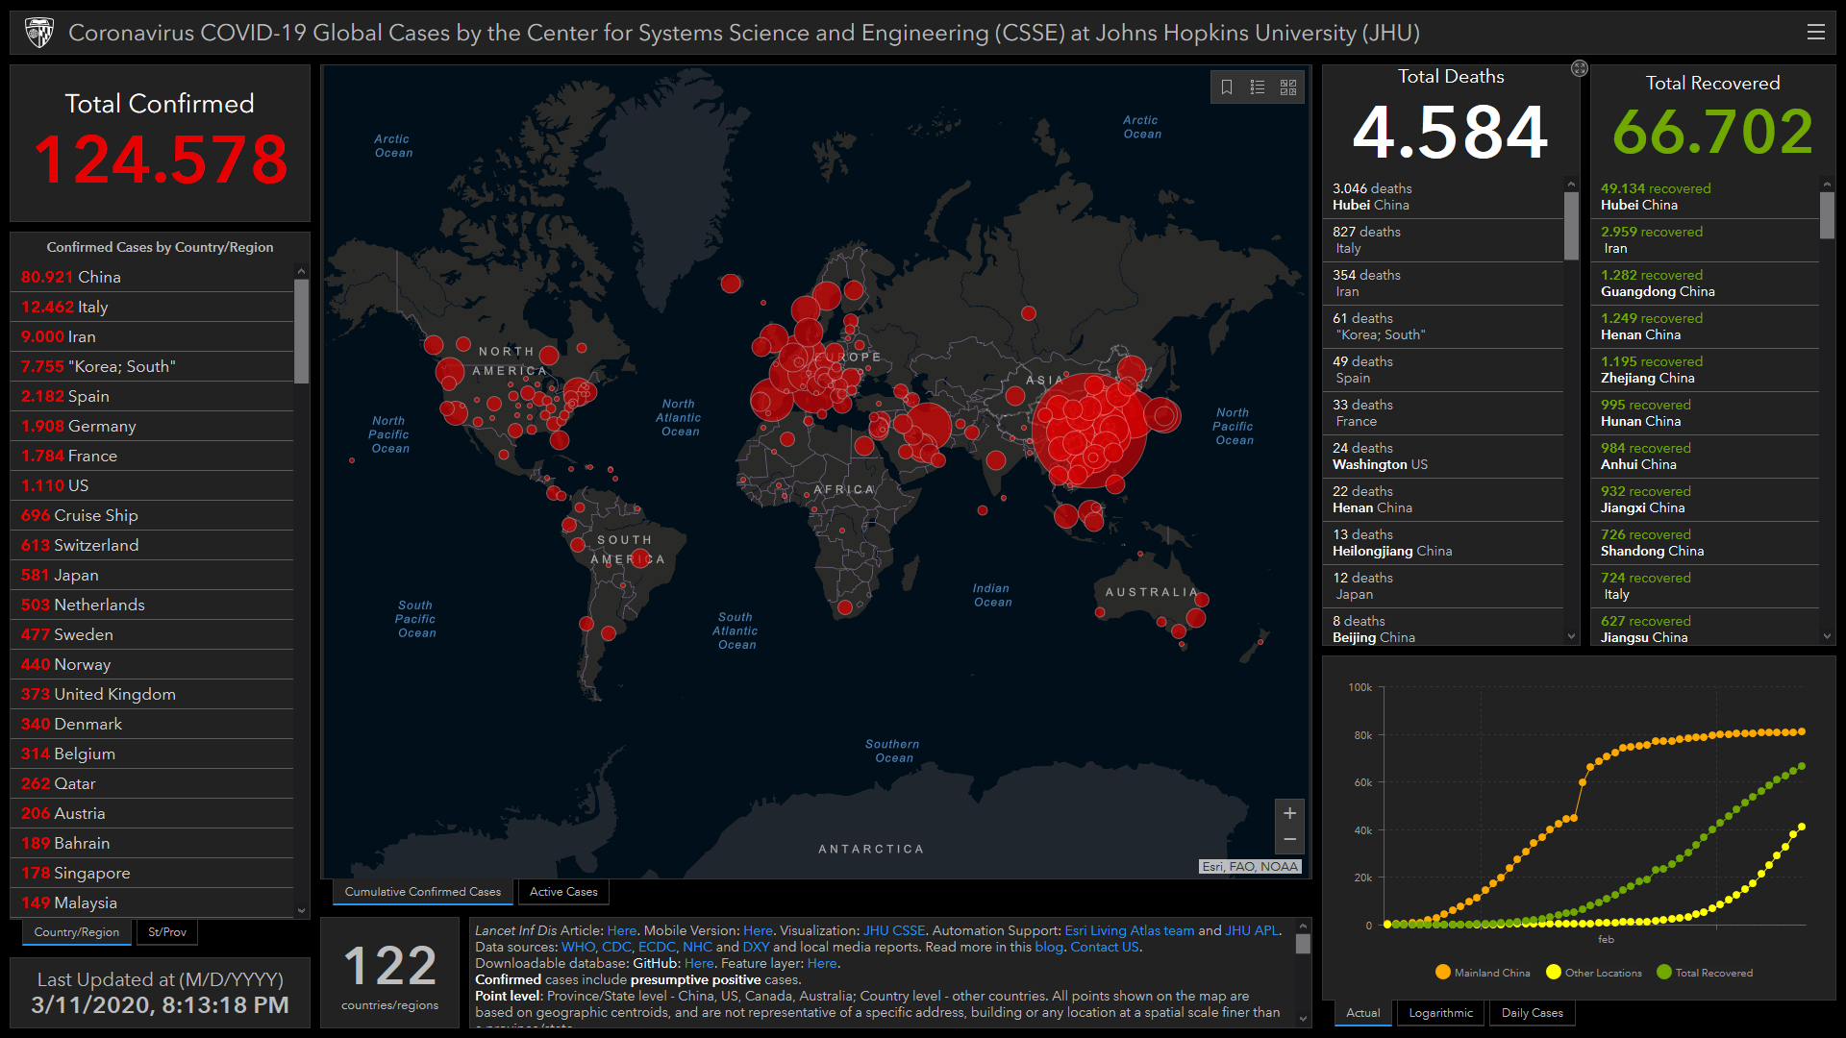Show the map legend list icon
Viewport: 1846px width, 1038px height.
coord(1258,87)
